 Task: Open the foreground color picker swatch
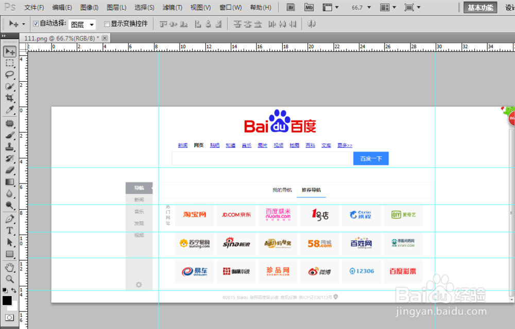[x=7, y=301]
